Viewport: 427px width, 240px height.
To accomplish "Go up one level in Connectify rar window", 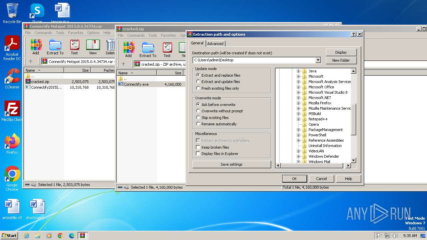I will point(31,61).
